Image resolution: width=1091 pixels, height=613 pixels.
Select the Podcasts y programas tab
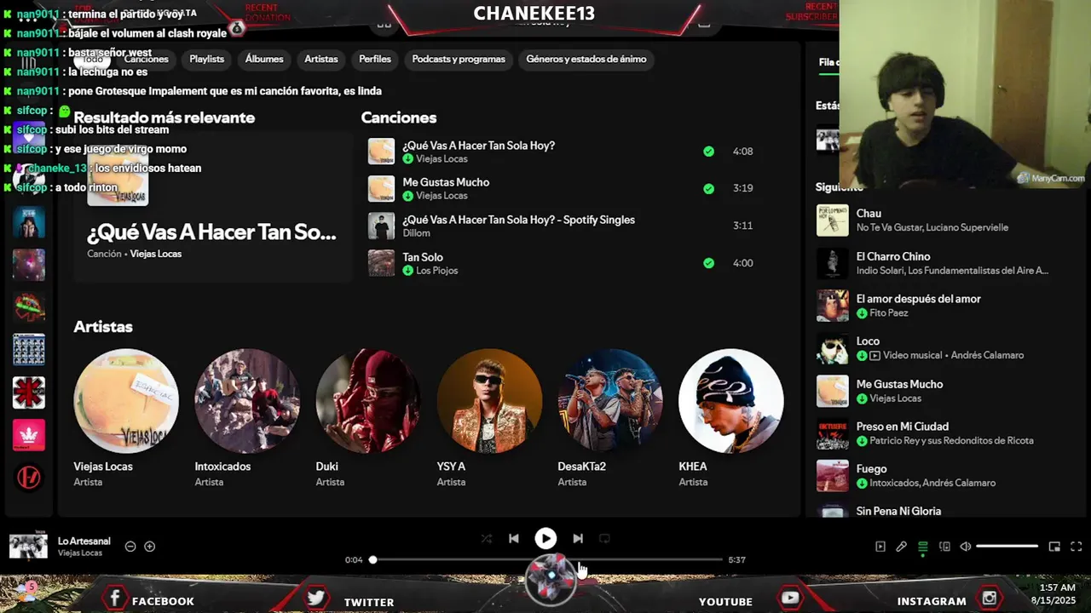click(459, 59)
